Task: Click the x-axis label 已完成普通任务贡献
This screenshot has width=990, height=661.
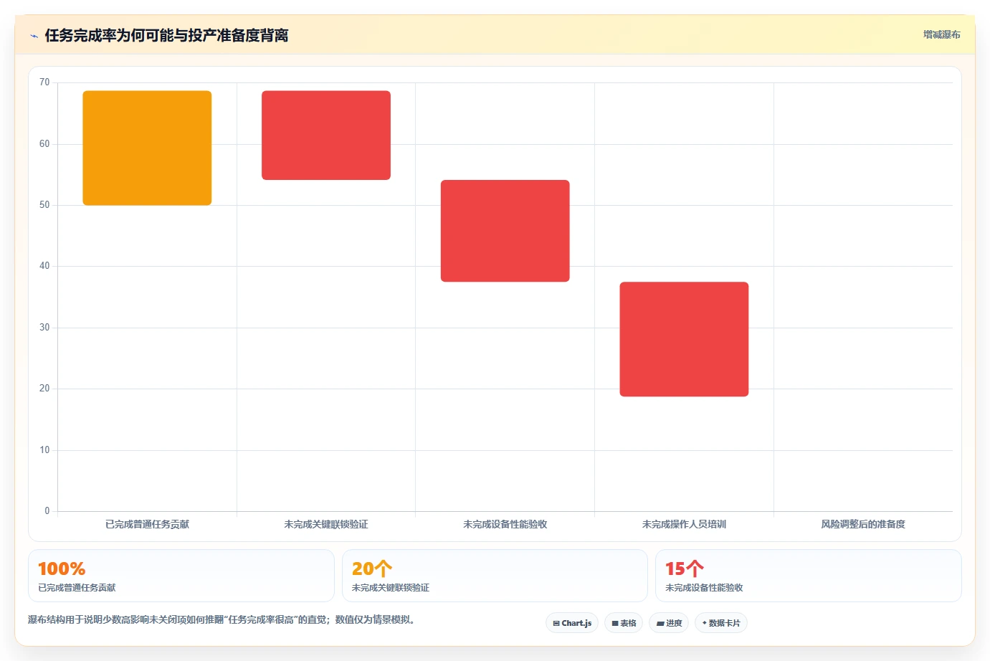Action: [147, 524]
